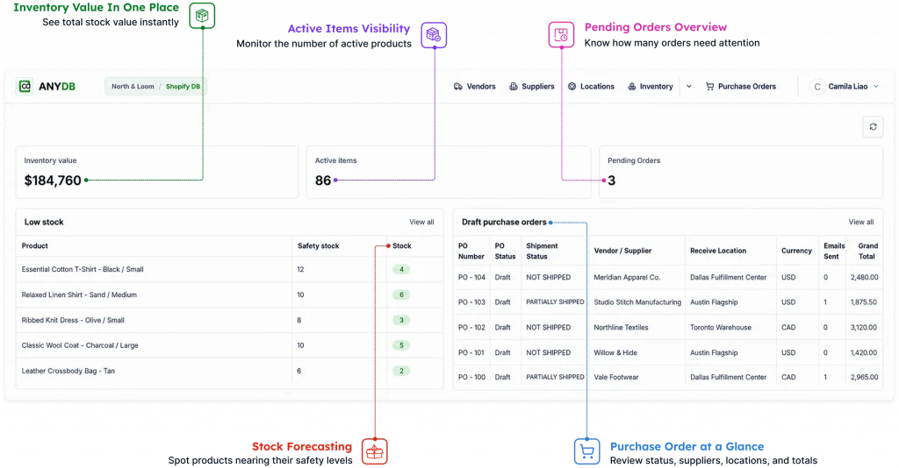Click View all in Draft purchase orders
Screen dimensions: 899x468
861,222
